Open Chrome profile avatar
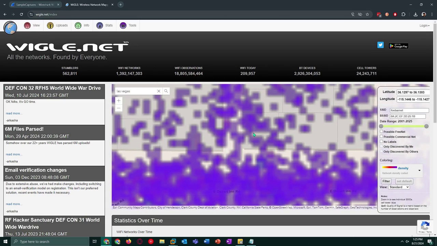Viewport: 437px width, 246px height. click(424, 14)
